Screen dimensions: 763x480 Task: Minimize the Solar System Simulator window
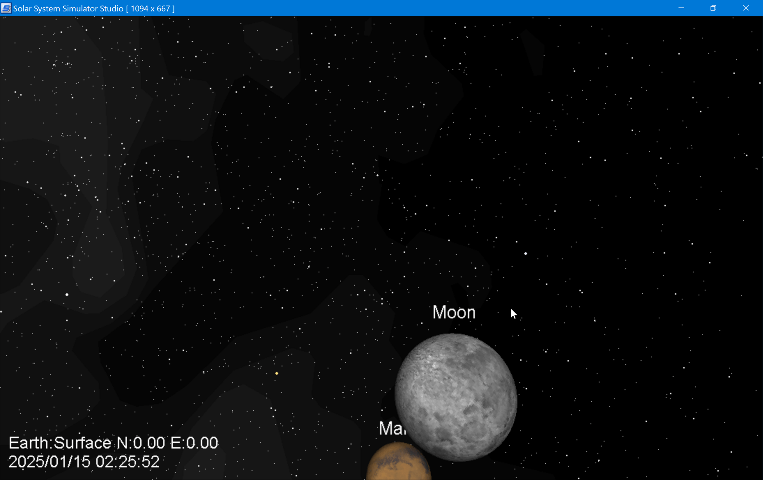click(681, 8)
